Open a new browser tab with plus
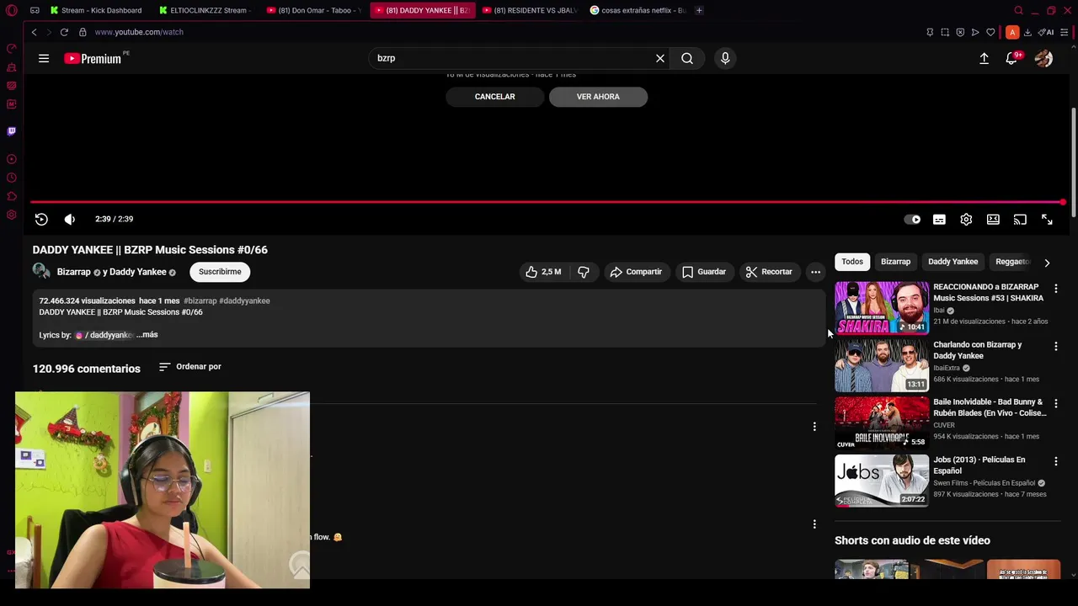Viewport: 1078px width, 606px height. click(x=699, y=10)
